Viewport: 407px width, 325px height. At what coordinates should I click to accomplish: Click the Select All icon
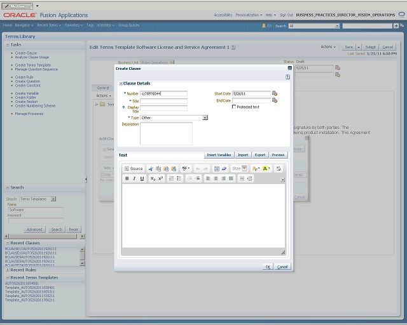[x=216, y=169]
